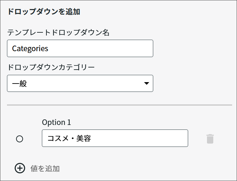Screen dimensions: 237x181
Task: Click the horizontal divider above Option 1
Action: [119, 105]
